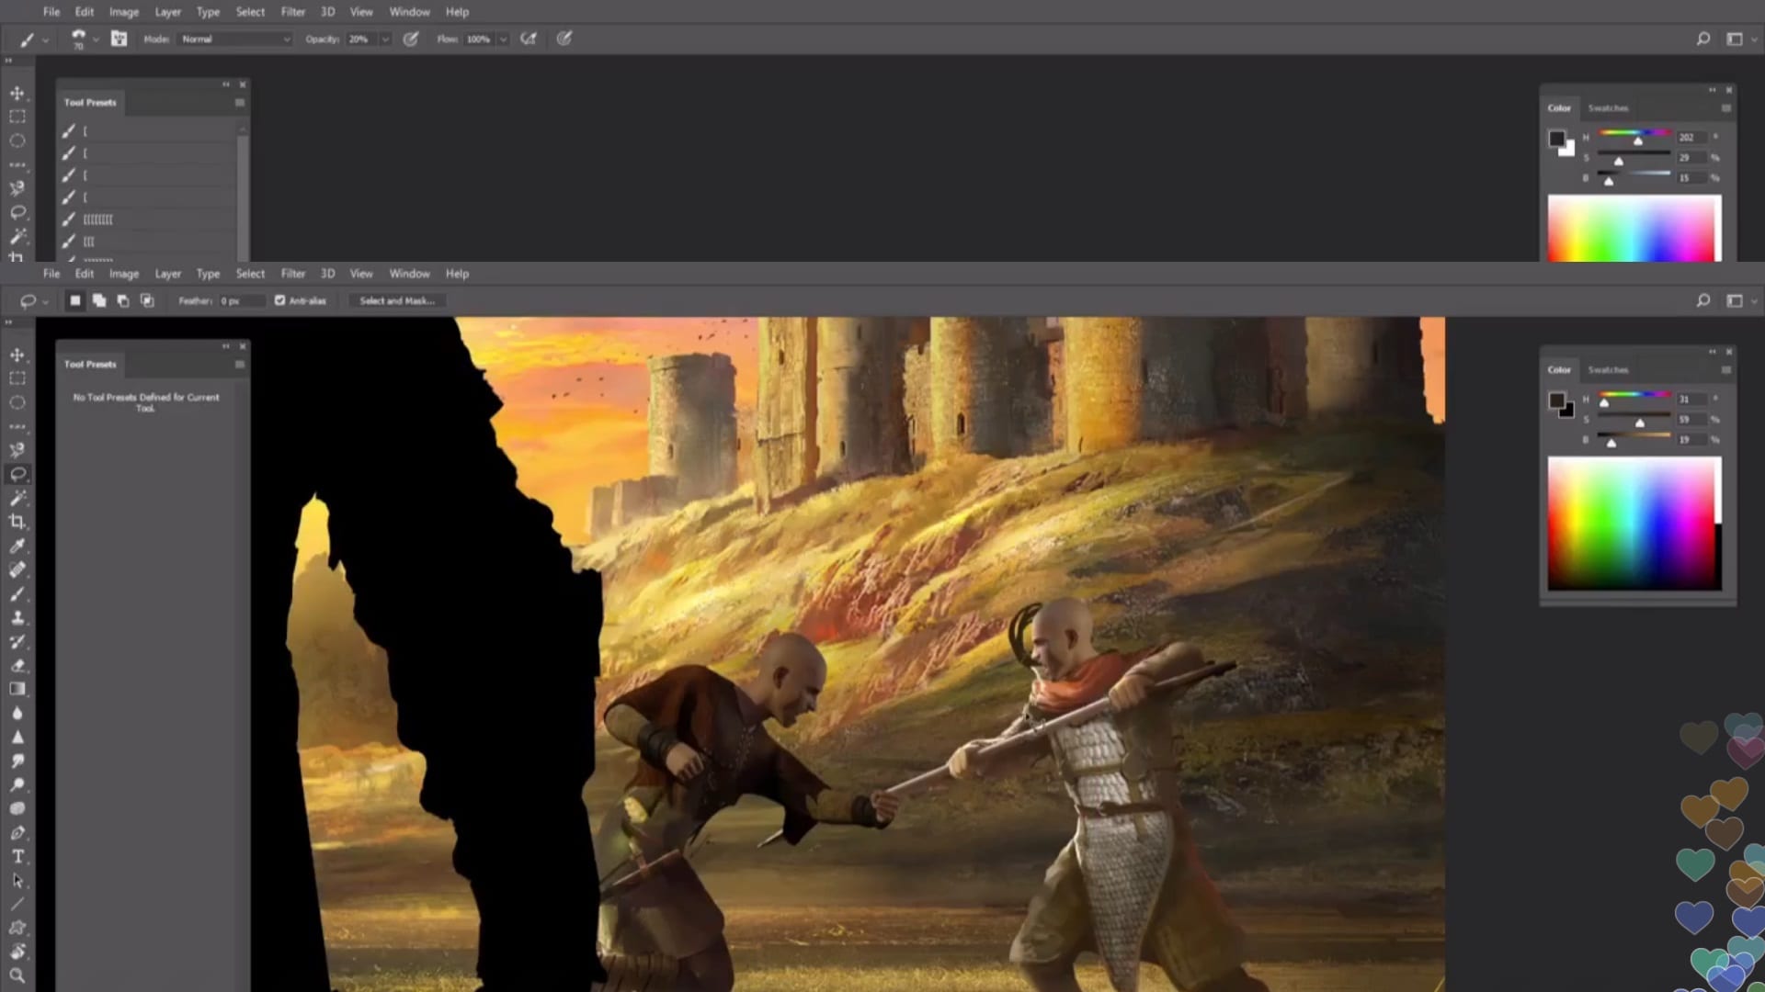Uncheck the Anti-alias checkbox

[x=280, y=300]
